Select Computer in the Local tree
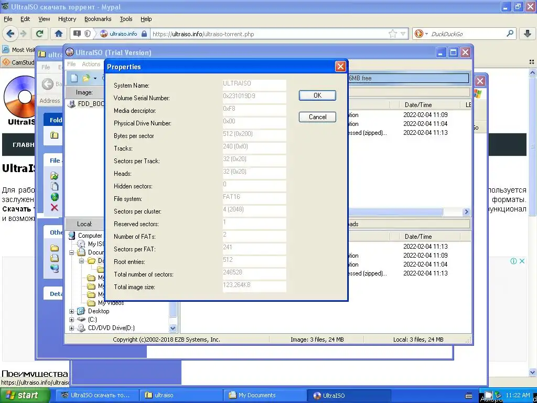537x403 pixels. [90, 236]
